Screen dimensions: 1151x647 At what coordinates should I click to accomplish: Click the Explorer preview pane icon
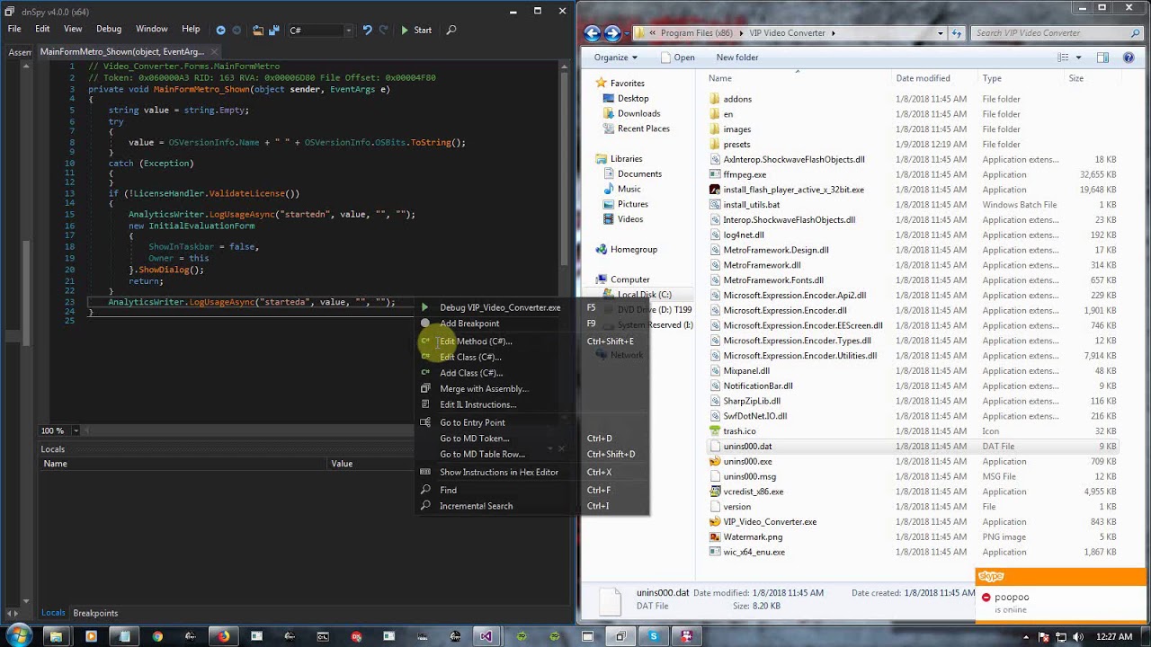tap(1102, 58)
